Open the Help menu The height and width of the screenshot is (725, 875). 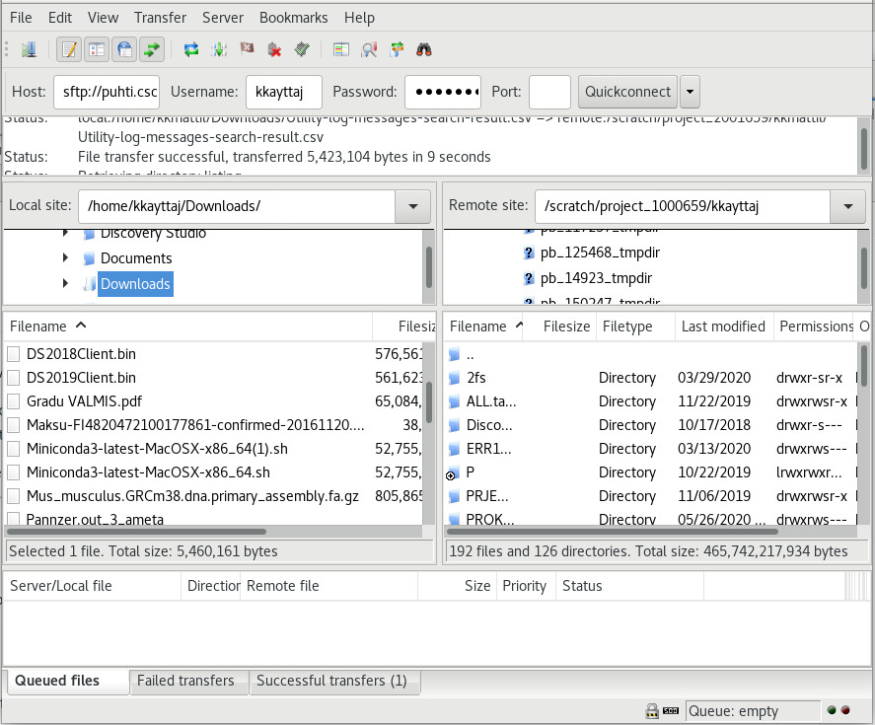point(359,18)
